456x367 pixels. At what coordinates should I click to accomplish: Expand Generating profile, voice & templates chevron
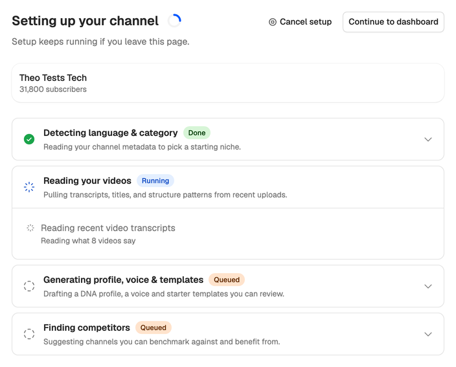[427, 286]
